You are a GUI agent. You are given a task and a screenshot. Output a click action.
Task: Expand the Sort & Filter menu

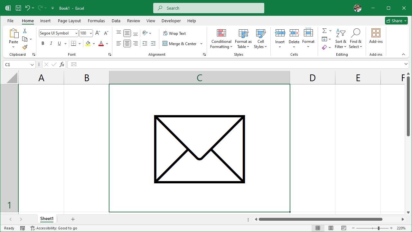(341, 39)
